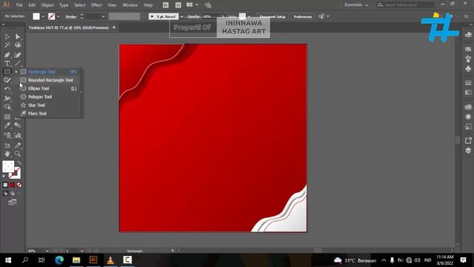
Task: Open the zoom level 50% dropdown
Action: click(47, 251)
